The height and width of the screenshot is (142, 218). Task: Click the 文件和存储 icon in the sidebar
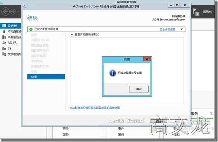[4, 54]
